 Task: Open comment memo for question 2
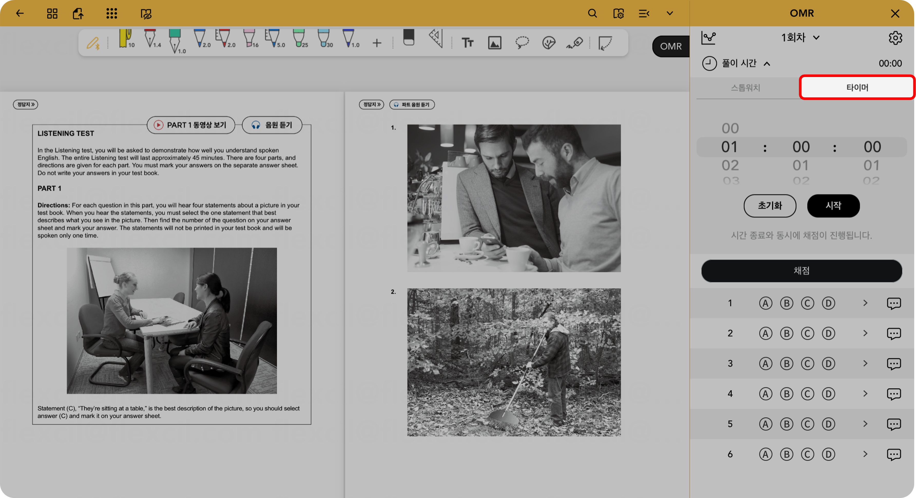[894, 334]
